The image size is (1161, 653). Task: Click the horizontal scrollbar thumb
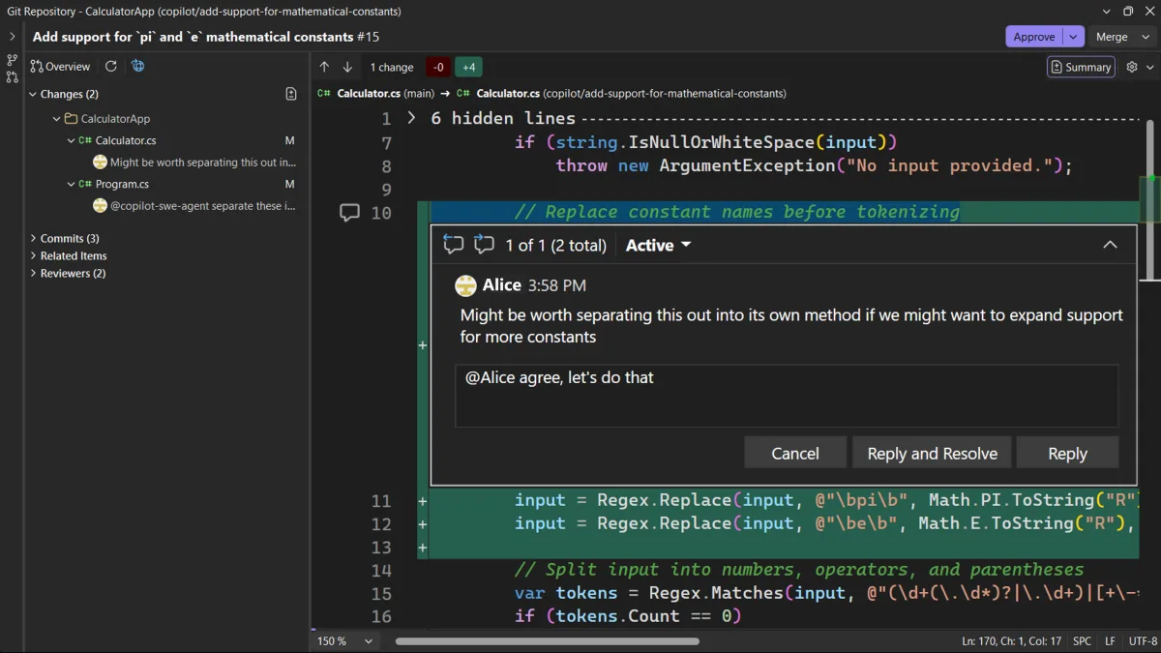point(547,641)
